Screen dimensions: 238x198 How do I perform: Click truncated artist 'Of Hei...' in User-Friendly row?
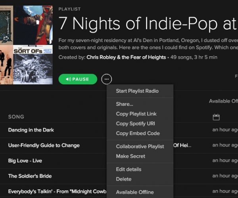tap(182, 145)
